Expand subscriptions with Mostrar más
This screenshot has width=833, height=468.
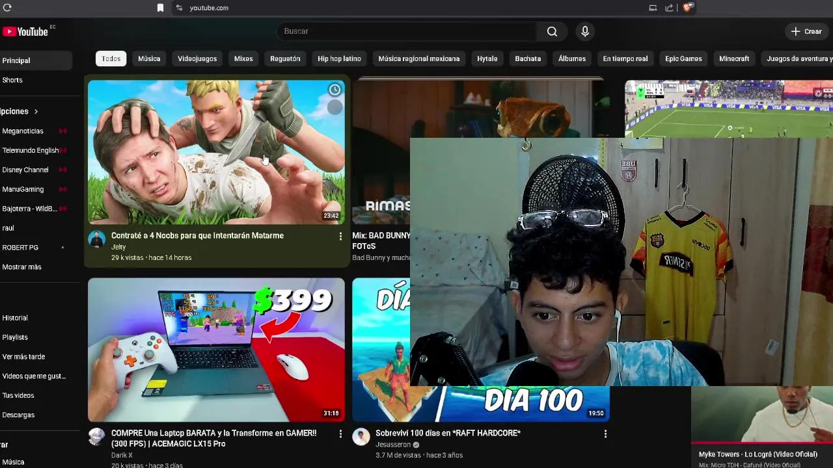coord(21,267)
